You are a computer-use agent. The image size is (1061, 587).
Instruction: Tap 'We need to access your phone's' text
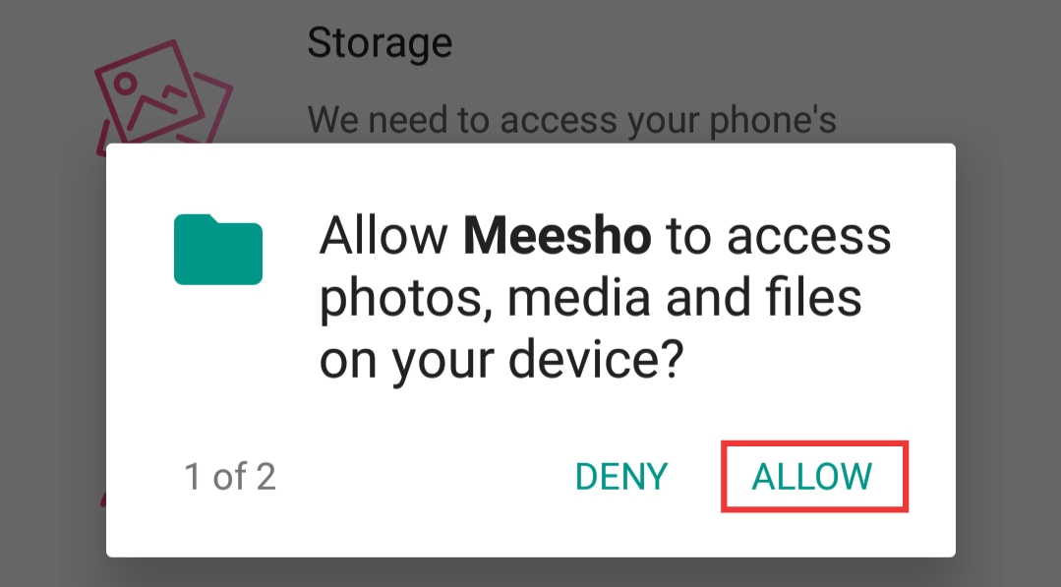(571, 120)
